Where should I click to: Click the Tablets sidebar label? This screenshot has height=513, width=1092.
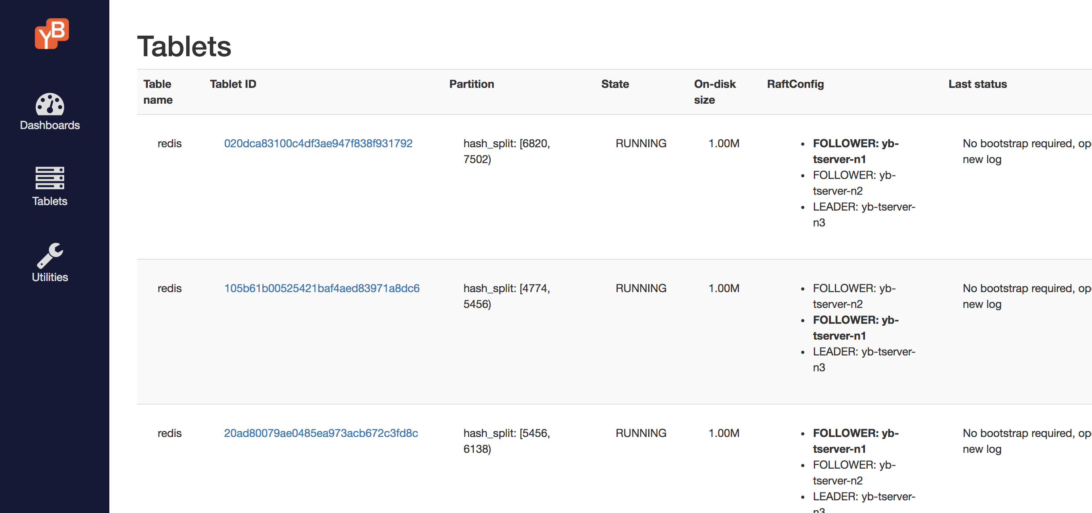point(50,201)
